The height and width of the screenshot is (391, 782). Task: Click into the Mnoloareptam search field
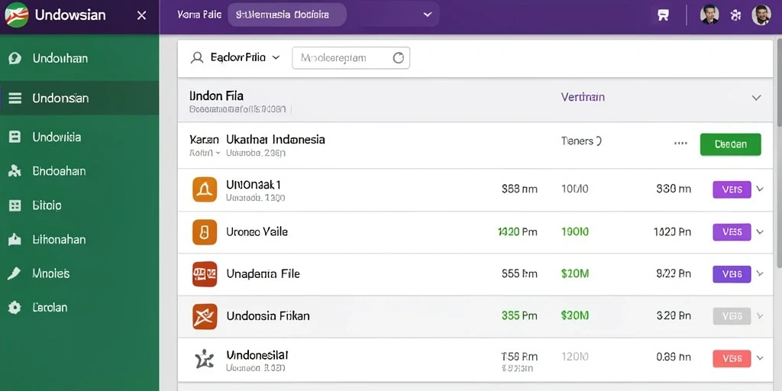(351, 58)
